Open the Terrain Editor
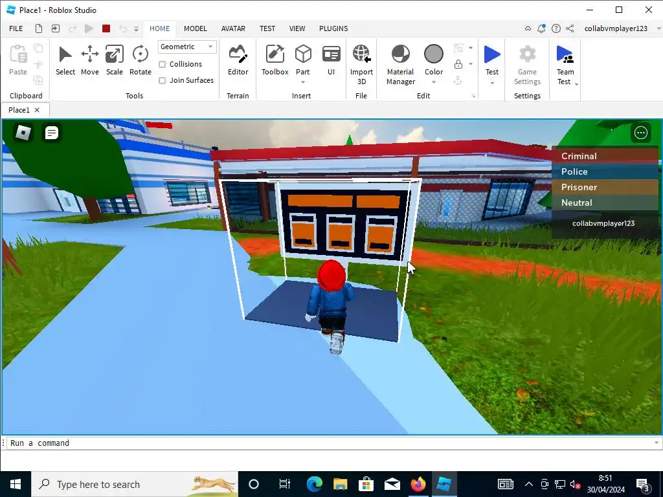 [238, 60]
